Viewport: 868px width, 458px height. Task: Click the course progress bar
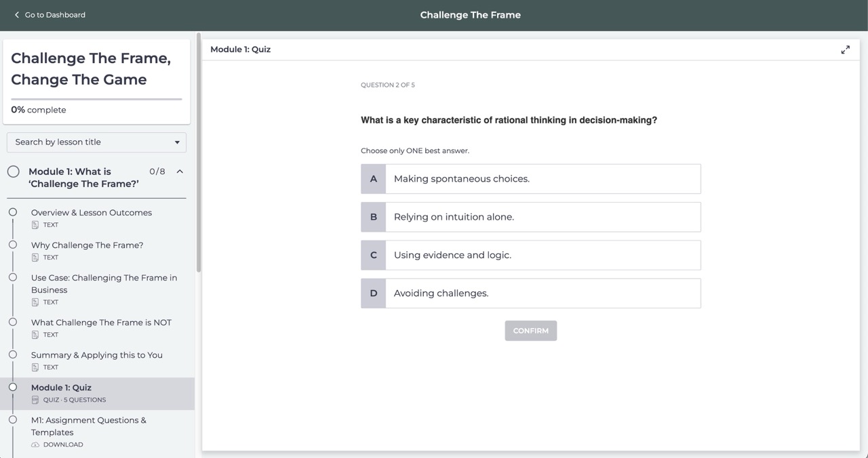(96, 99)
